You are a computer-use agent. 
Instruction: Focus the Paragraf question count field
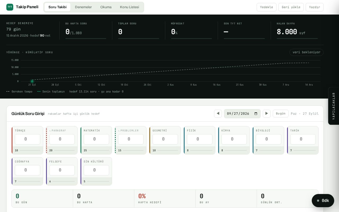62,139
